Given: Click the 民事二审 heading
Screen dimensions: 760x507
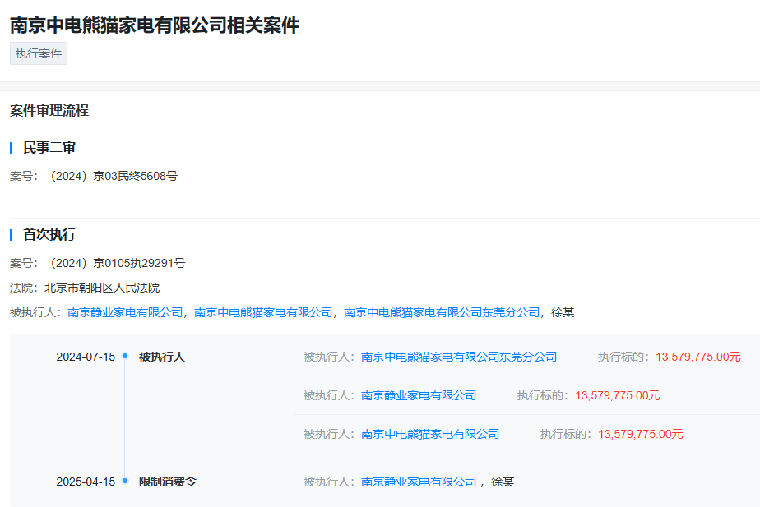Looking at the screenshot, I should [x=49, y=148].
